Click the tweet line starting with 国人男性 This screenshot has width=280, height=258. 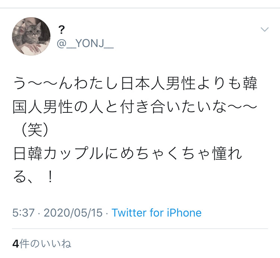[135, 107]
